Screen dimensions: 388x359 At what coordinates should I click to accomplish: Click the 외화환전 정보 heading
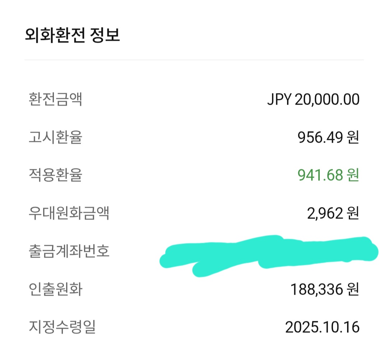[72, 36]
